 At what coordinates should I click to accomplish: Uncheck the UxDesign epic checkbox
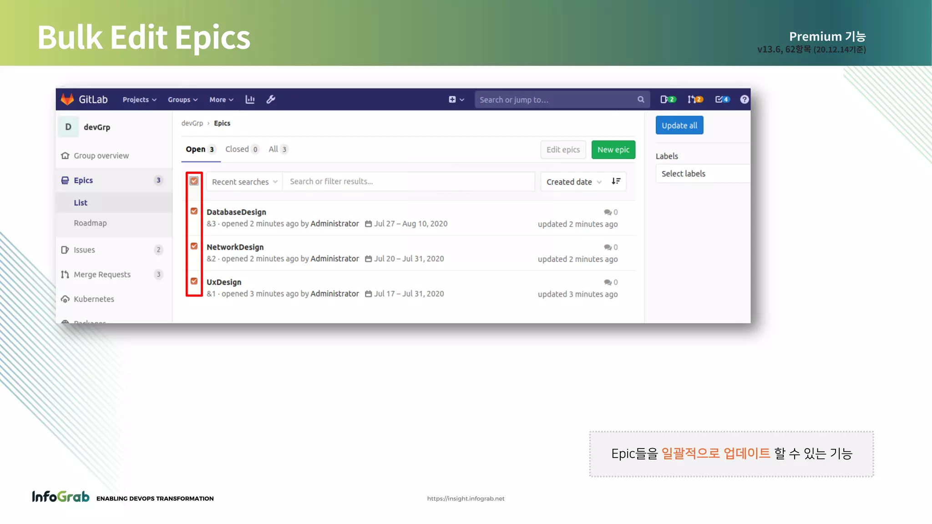tap(194, 281)
